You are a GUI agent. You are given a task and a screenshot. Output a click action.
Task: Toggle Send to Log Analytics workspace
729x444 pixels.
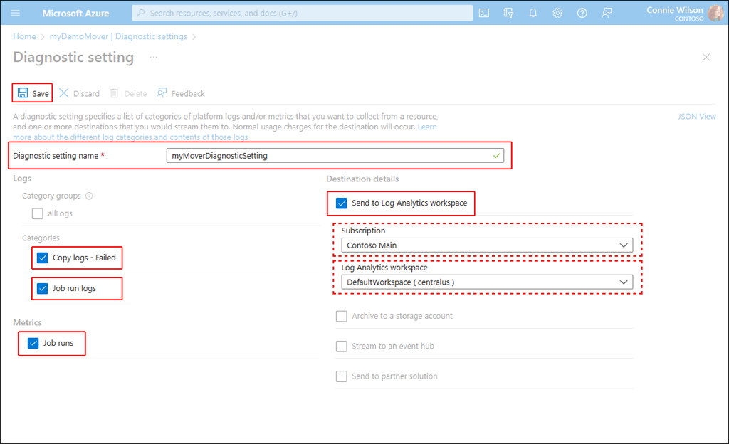341,203
